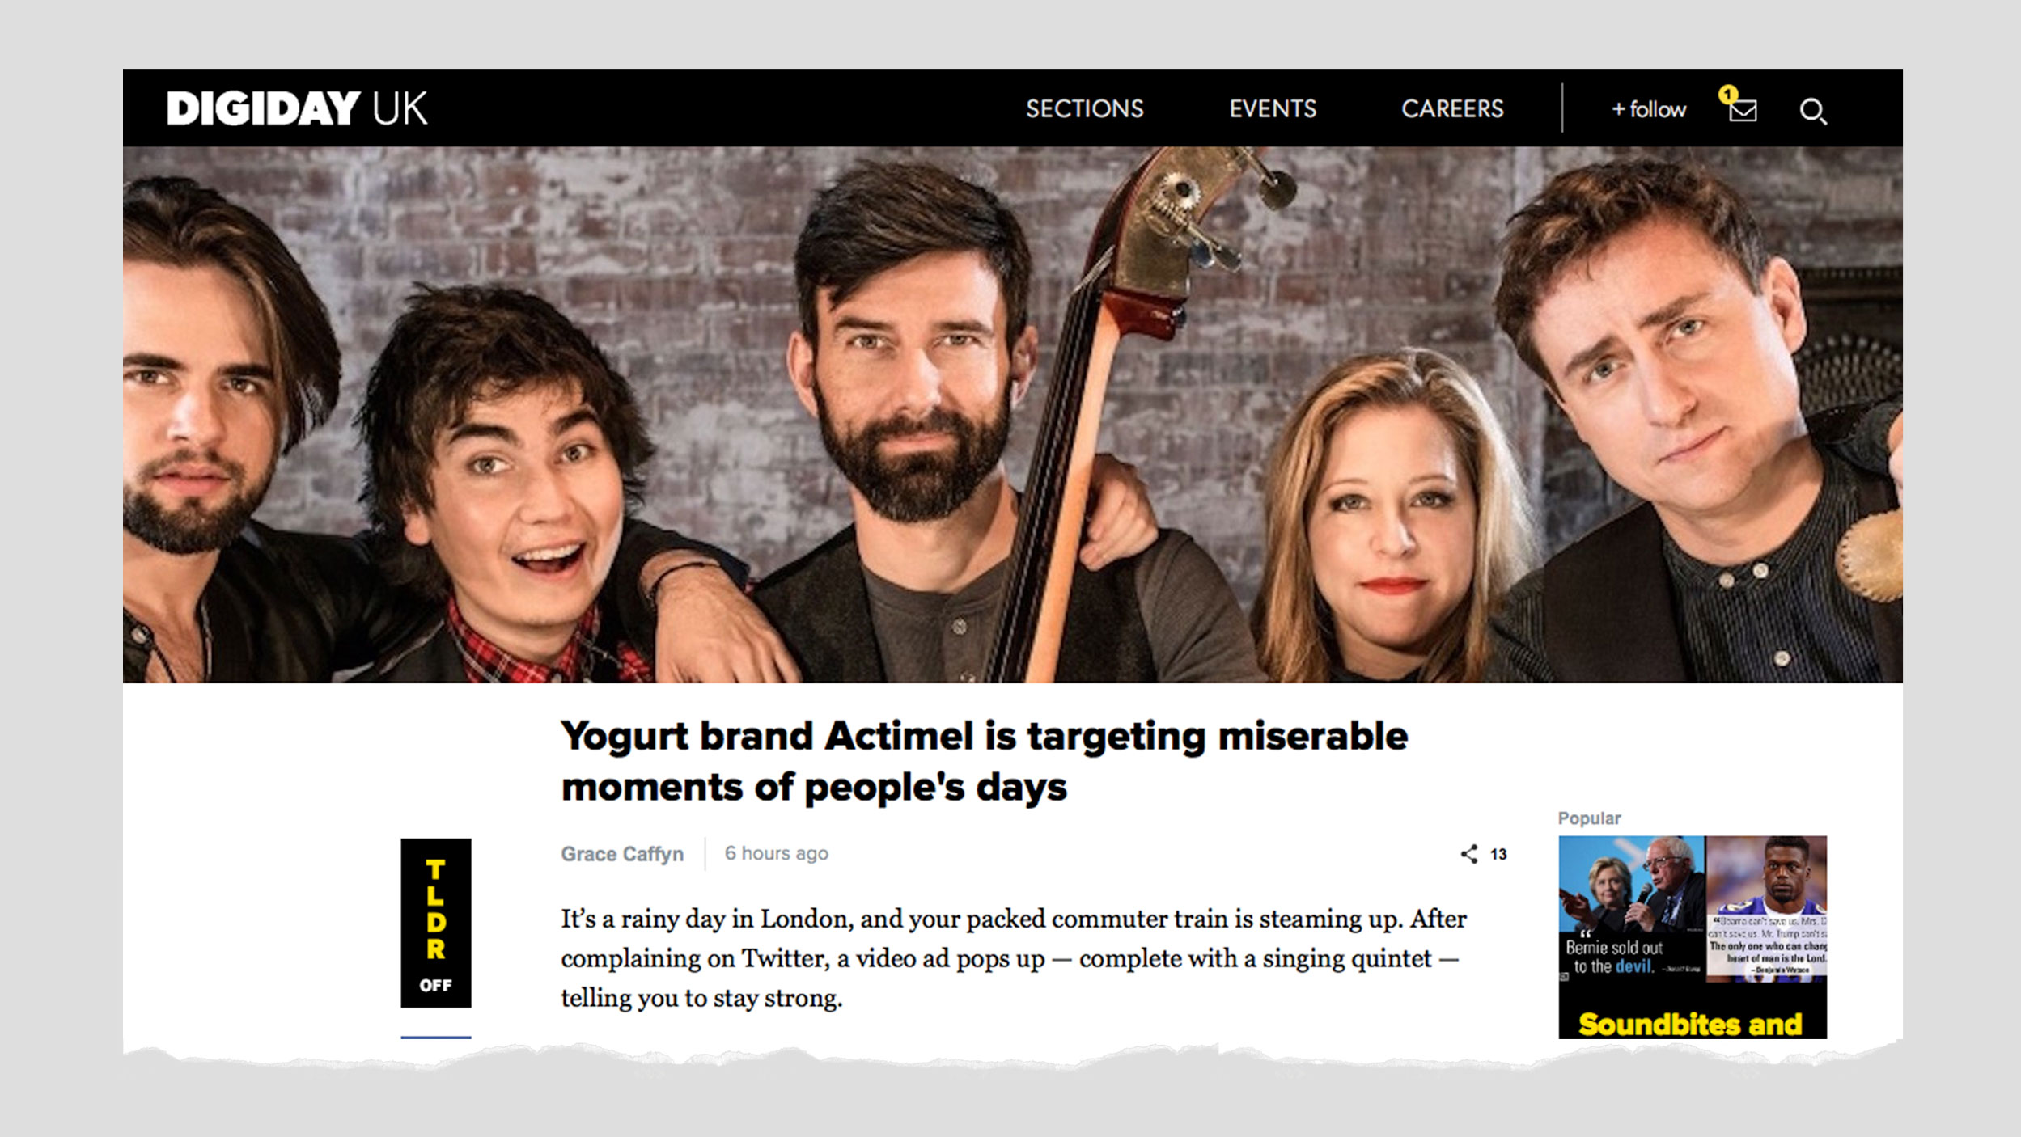This screenshot has width=2021, height=1137.
Task: Open the Events menu item
Action: [x=1273, y=108]
